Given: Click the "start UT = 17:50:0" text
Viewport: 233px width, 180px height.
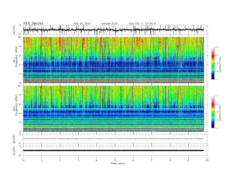Looking at the screenshot, I should tap(142, 24).
